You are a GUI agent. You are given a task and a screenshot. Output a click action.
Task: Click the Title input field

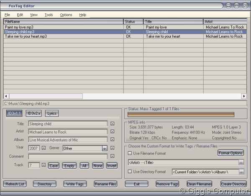coord(68,124)
